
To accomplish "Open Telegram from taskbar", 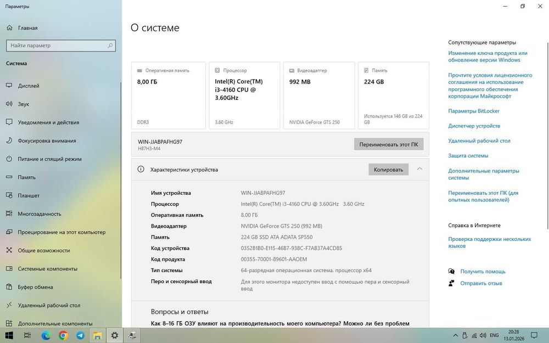I will [x=80, y=335].
